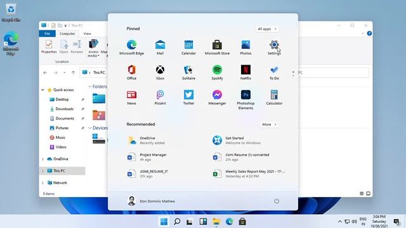This screenshot has width=406, height=228.
Task: Show all apps list
Action: pyautogui.click(x=267, y=29)
